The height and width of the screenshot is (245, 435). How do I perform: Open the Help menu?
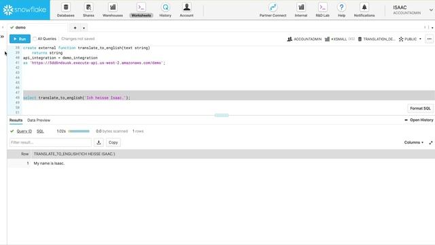[341, 10]
